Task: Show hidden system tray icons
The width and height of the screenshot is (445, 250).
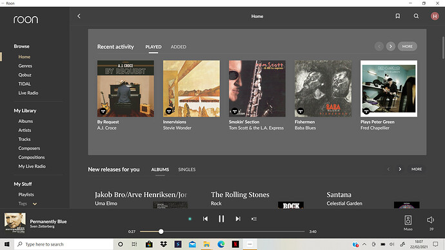Action: point(364,244)
